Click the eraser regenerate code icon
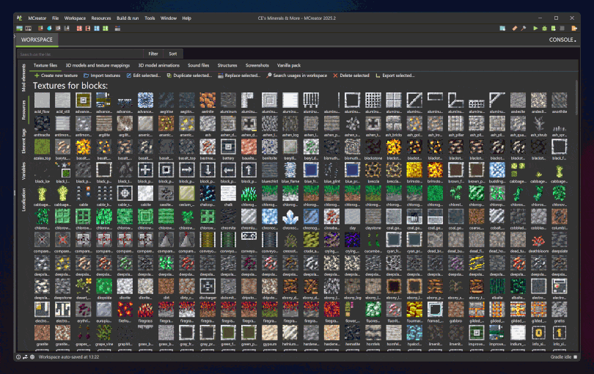This screenshot has width=594, height=374. 515,29
